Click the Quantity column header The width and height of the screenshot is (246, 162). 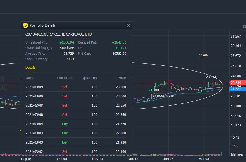click(90, 78)
